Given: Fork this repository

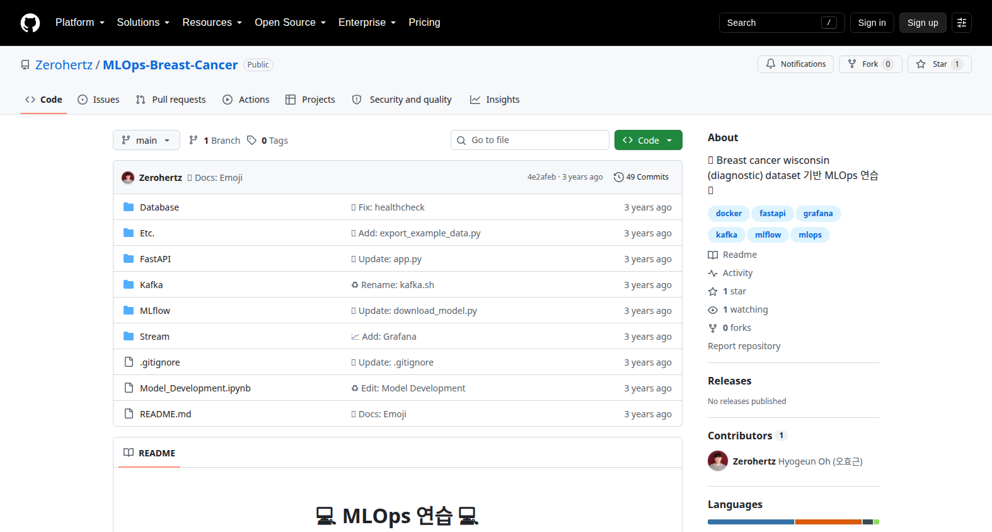Looking at the screenshot, I should [870, 64].
